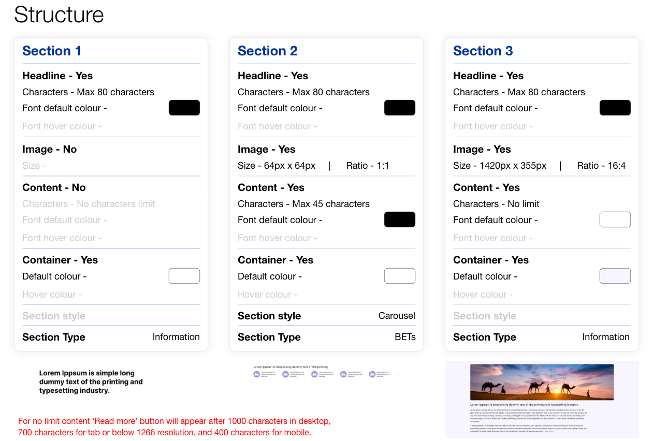The image size is (653, 441).
Task: Click Section 3 content white colour swatch
Action: pos(615,219)
